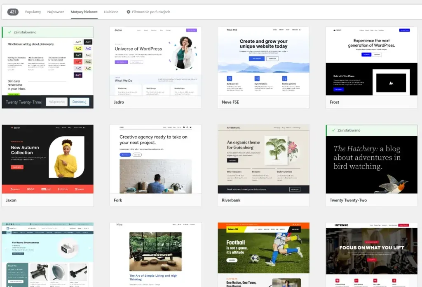
Task: Open the Fork theme thumbnail
Action: [x=155, y=159]
